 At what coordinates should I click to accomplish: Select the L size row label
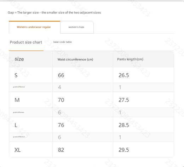pos(16,125)
